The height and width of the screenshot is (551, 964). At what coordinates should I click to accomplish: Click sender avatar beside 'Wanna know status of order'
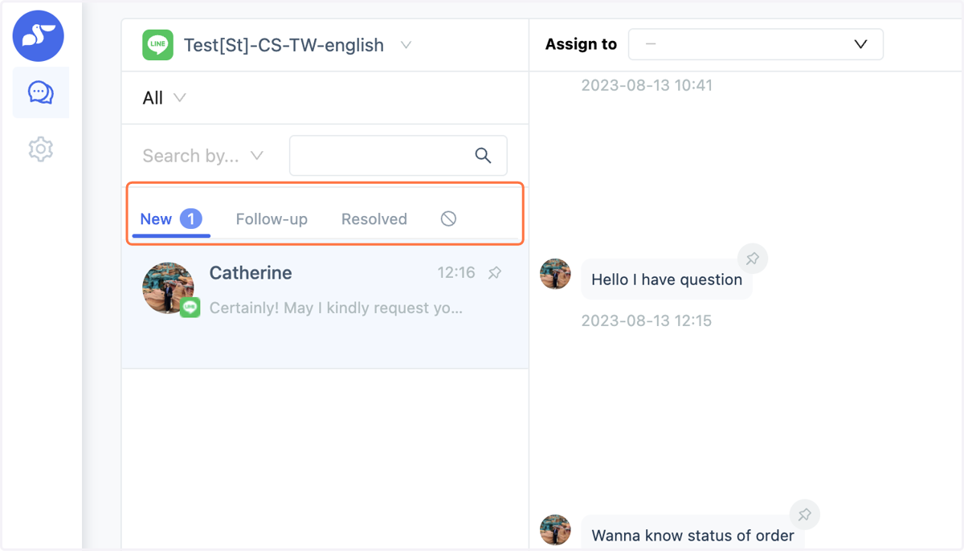[555, 530]
